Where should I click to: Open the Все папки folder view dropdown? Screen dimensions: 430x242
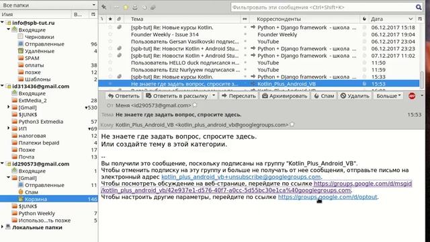click(49, 5)
